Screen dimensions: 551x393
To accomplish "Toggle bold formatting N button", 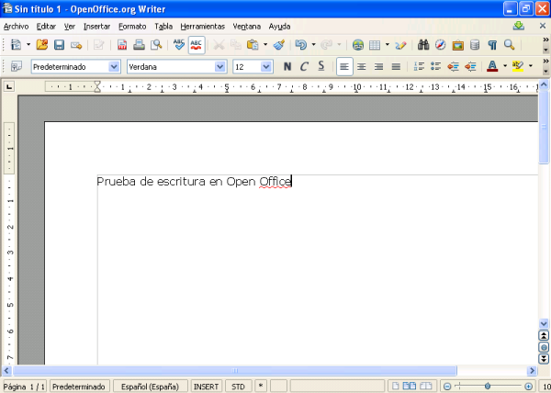I will (x=287, y=66).
